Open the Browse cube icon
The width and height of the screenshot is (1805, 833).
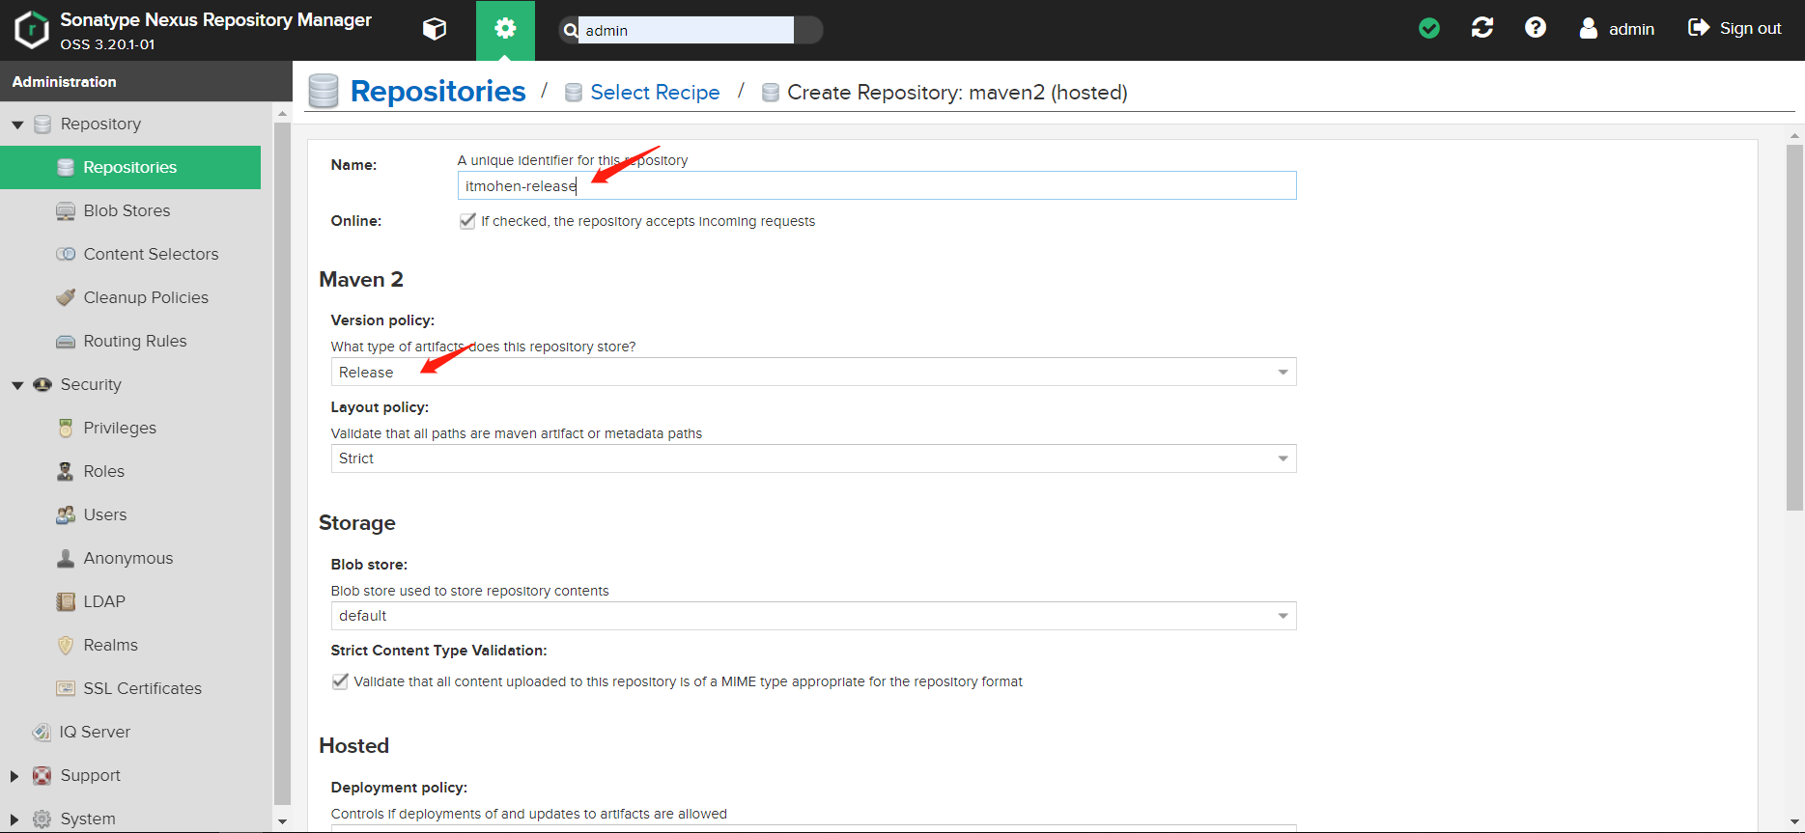coord(435,30)
